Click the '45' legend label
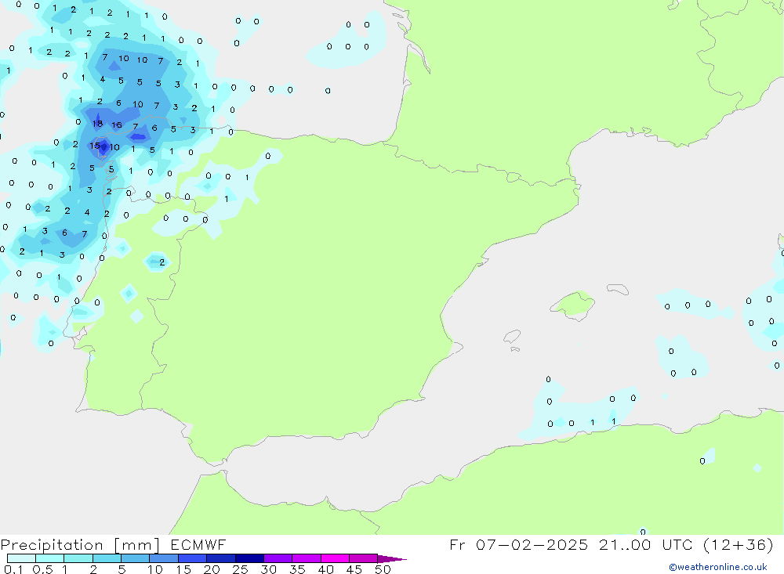The width and height of the screenshot is (784, 574). [x=354, y=569]
